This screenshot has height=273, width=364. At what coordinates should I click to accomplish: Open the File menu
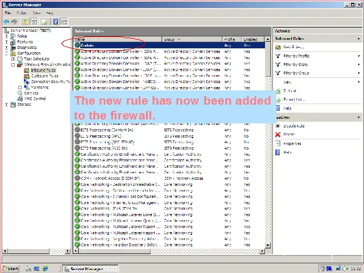click(x=8, y=13)
